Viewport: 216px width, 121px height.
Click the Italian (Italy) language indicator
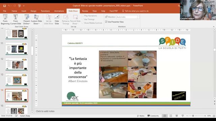tap(25, 116)
